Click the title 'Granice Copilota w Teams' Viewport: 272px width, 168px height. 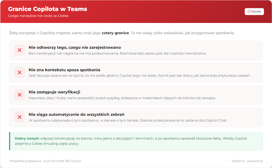pyautogui.click(x=48, y=9)
